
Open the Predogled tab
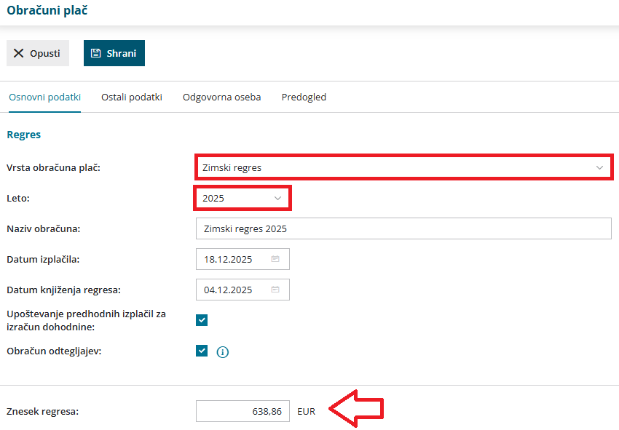coord(304,97)
